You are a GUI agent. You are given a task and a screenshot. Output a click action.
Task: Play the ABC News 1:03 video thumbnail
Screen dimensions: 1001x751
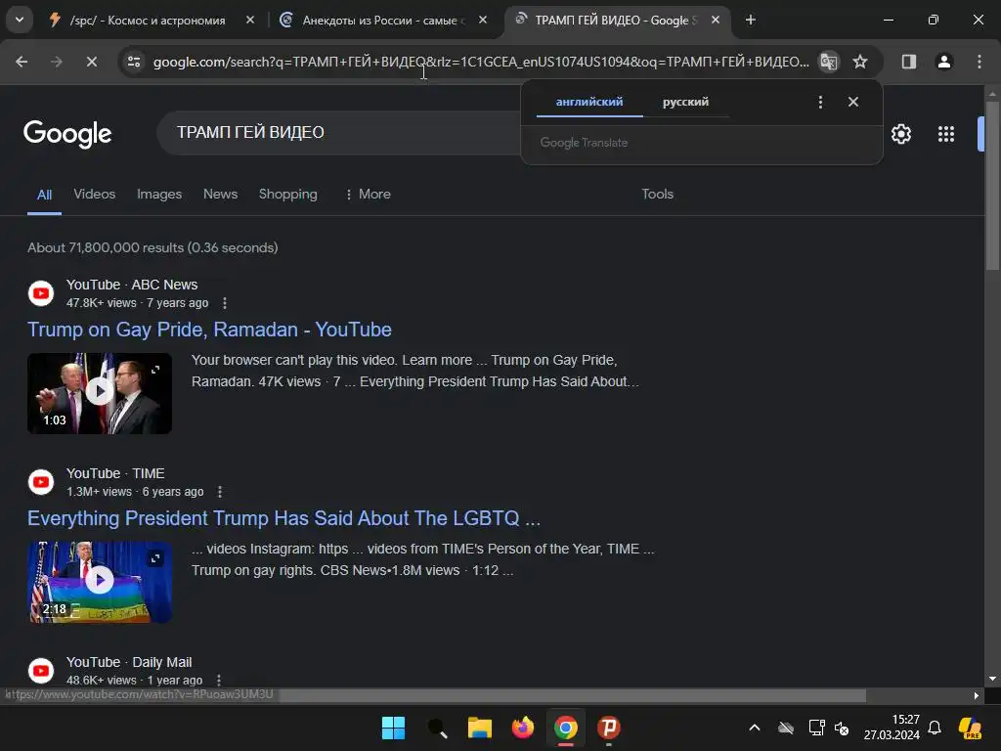100,393
